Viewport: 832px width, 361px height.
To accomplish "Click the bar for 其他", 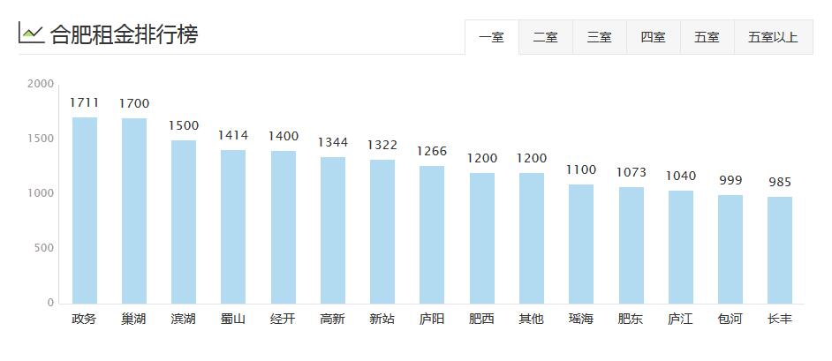I will coord(532,238).
